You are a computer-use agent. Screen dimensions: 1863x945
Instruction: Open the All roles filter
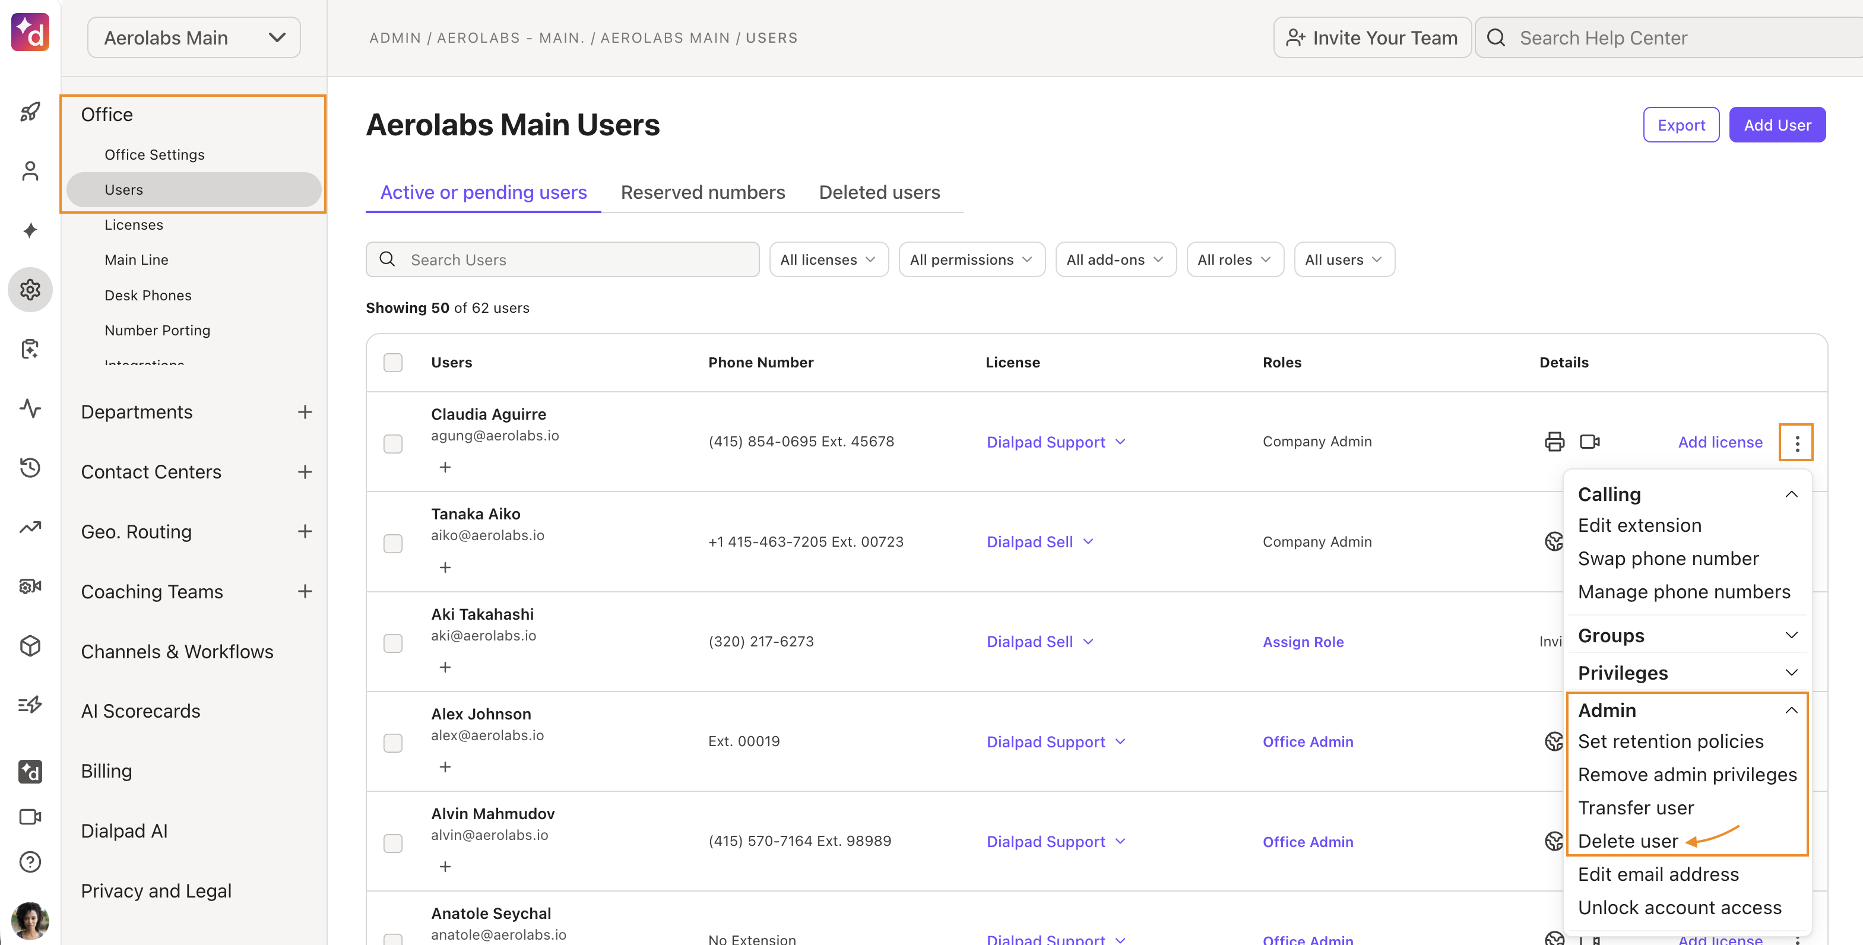[x=1235, y=259]
